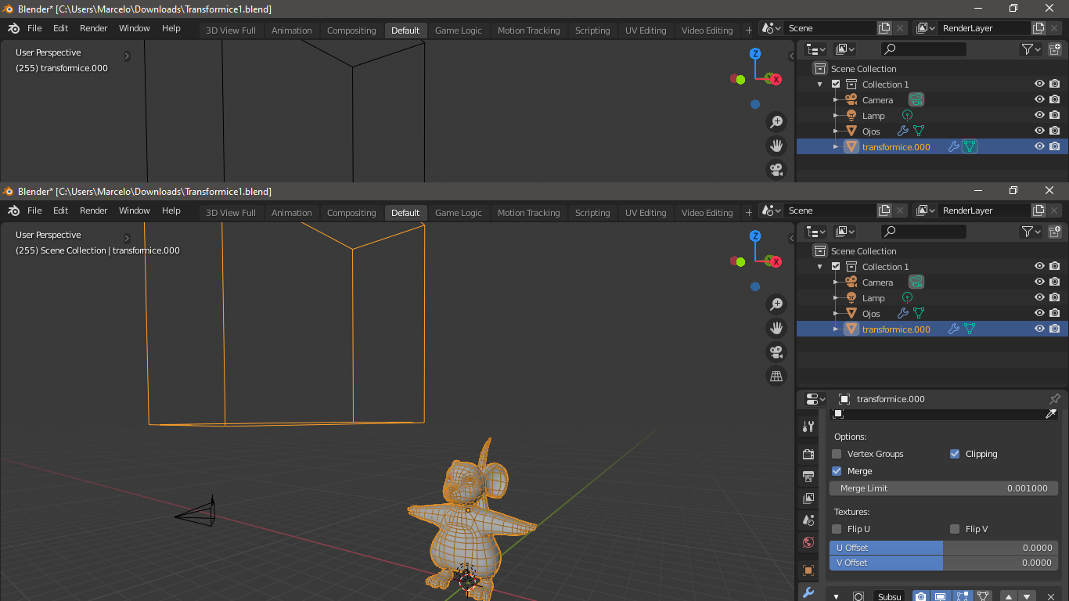Open RenderLayer browse dropdown in the front window
This screenshot has height=601, width=1069.
(926, 211)
